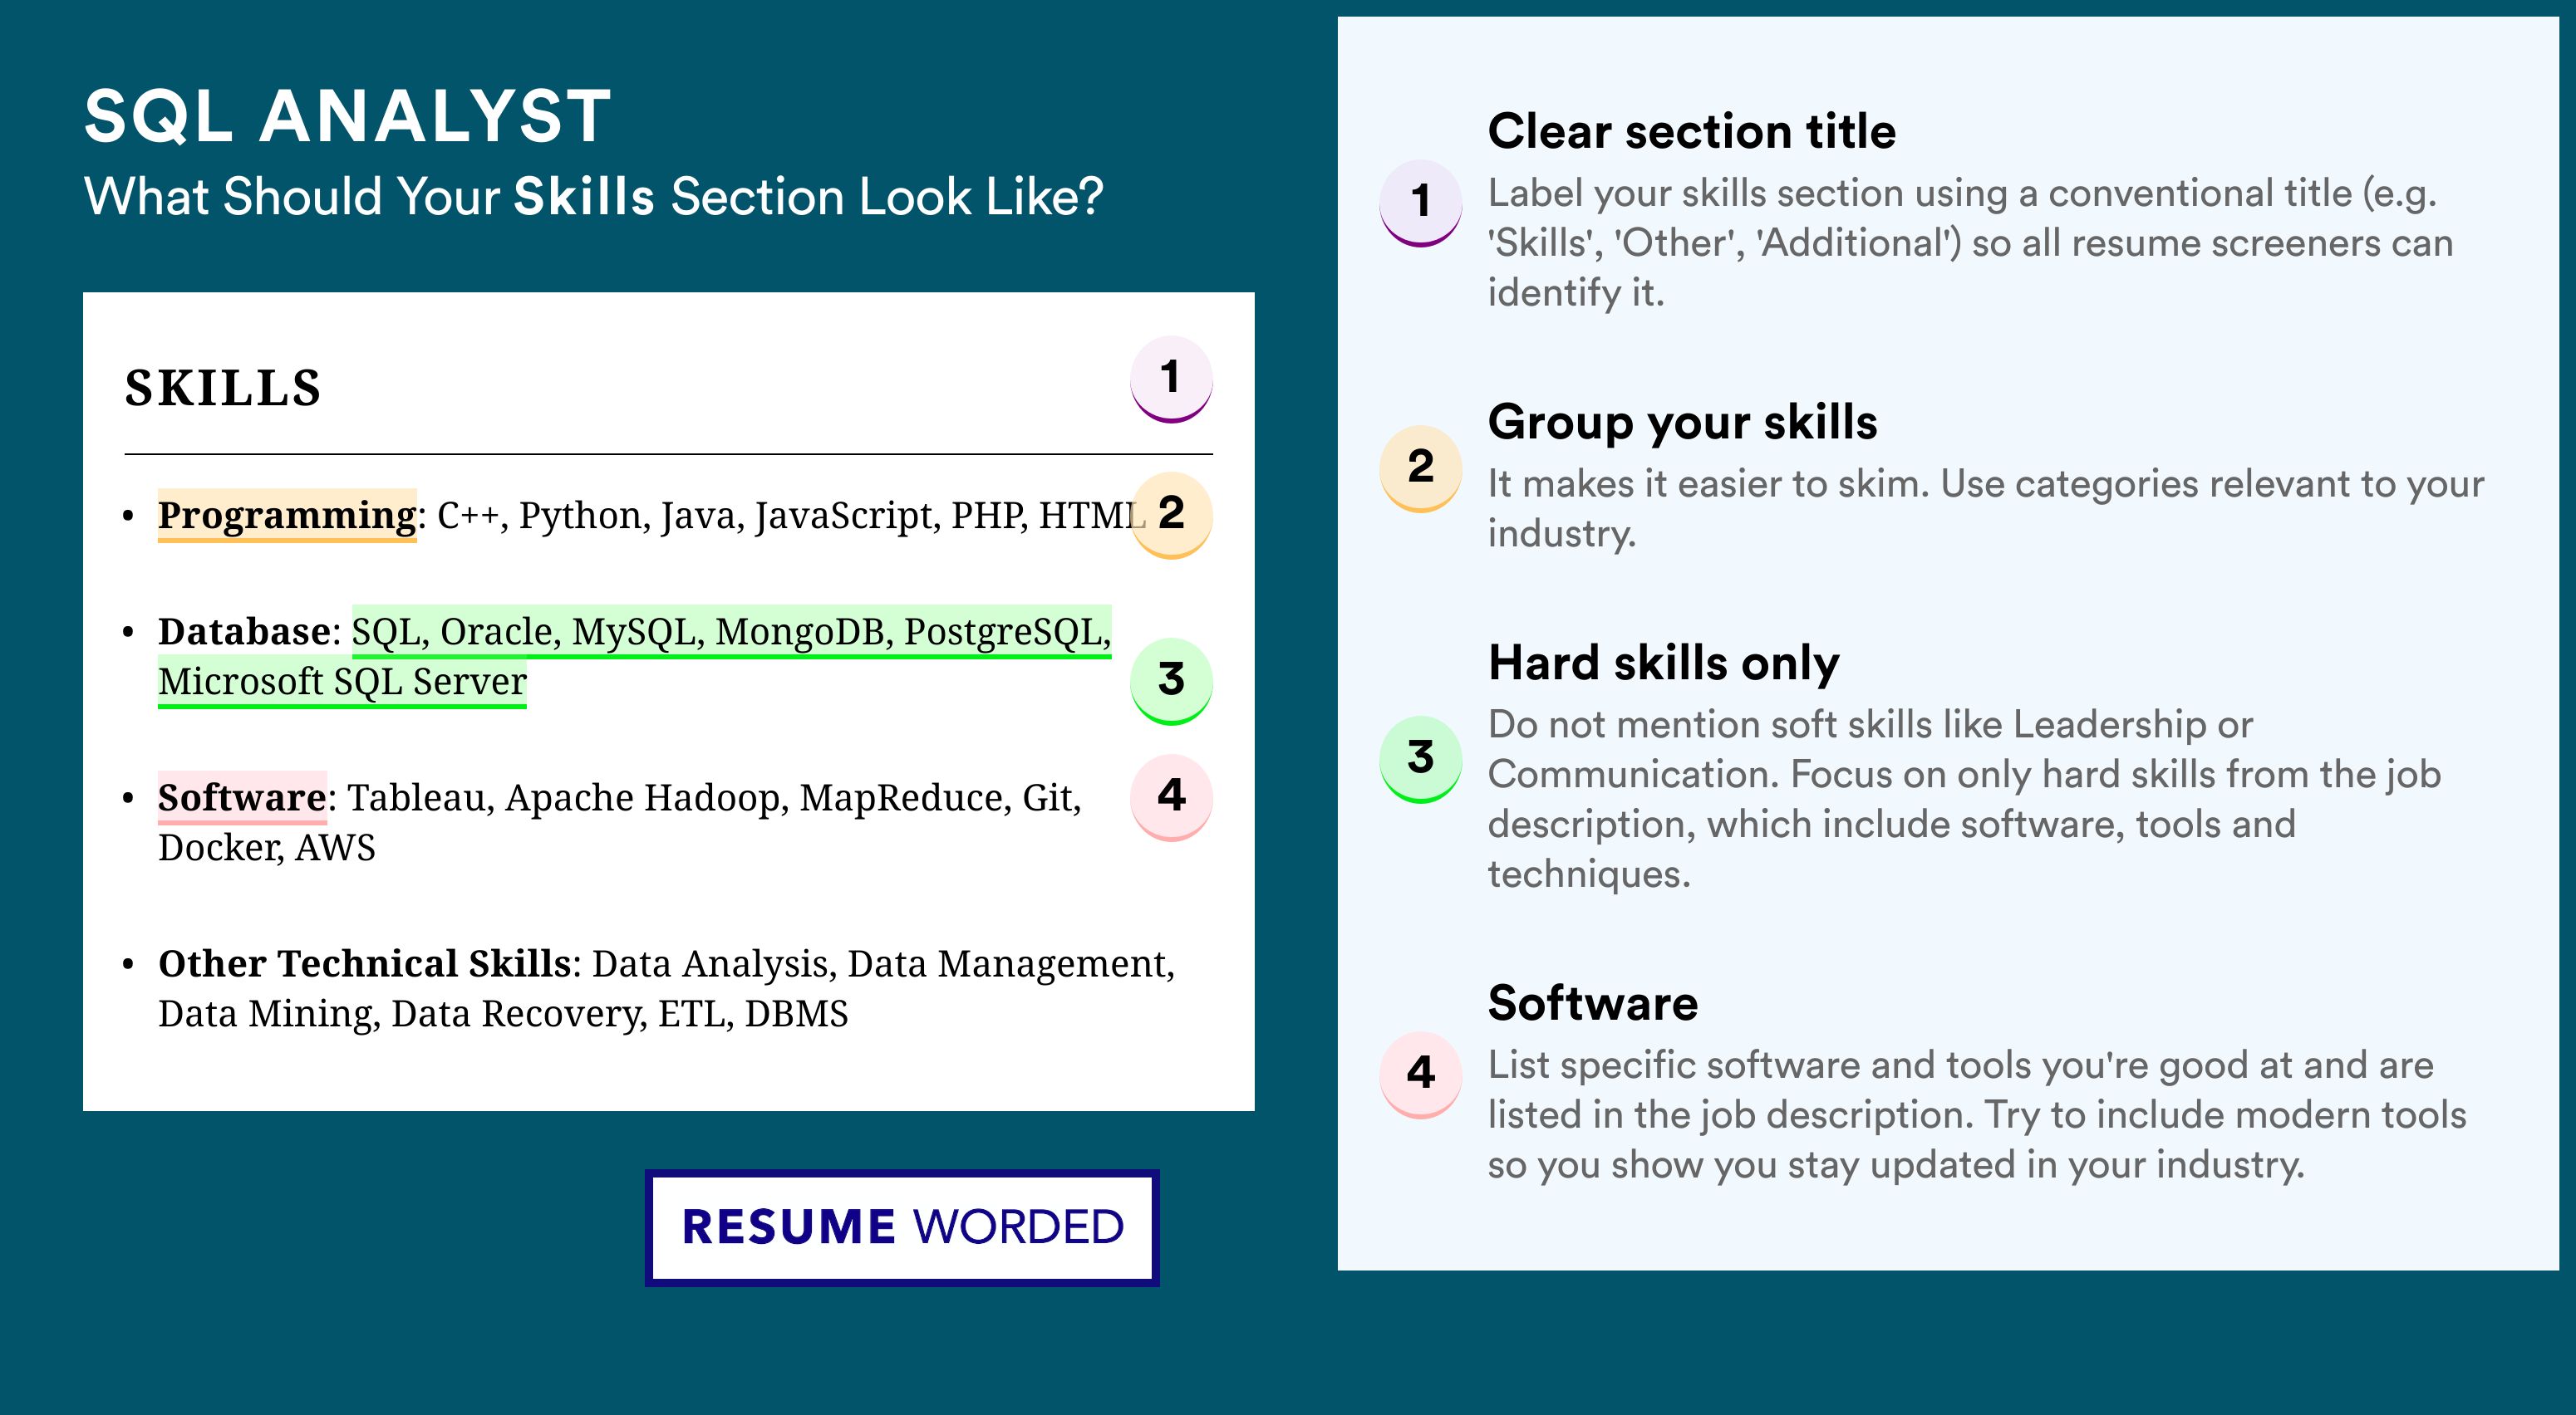Image resolution: width=2576 pixels, height=1415 pixels.
Task: Click the SKILLS section heading
Action: (x=223, y=388)
